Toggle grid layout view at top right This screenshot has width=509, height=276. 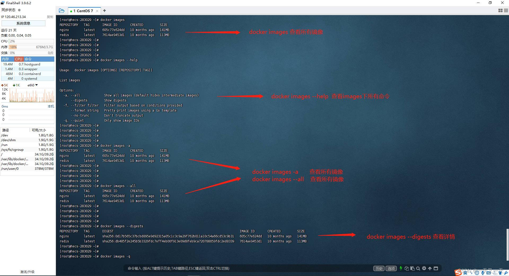501,10
